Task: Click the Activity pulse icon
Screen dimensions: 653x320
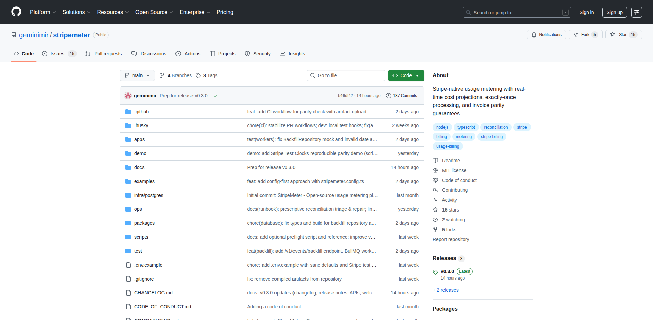Action: [x=435, y=200]
